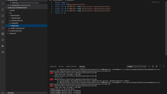Collapse the AKSCALCULATORDEMOSTART folder section

[7, 8]
